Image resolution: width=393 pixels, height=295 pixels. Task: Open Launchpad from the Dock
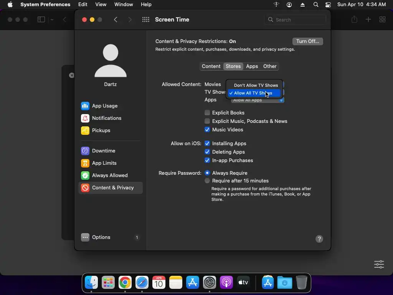click(x=108, y=283)
